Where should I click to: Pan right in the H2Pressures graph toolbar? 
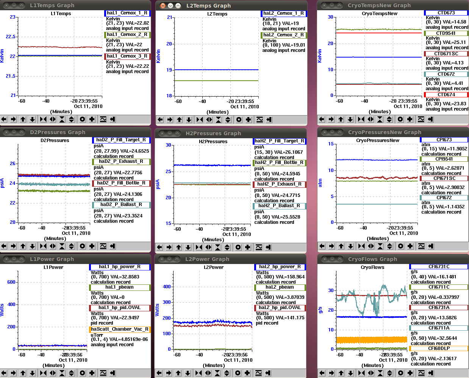point(169,247)
